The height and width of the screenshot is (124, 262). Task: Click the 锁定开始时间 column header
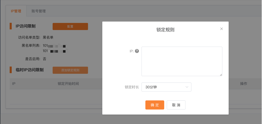click(x=68, y=84)
